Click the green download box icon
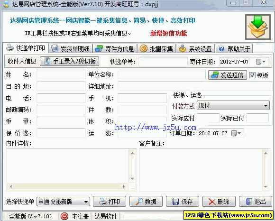Viewport: 275px width, 221px height. point(258,27)
